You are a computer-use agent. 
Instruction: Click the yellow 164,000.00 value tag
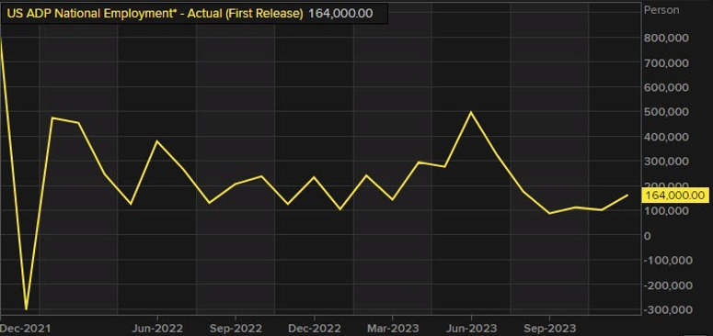pos(674,196)
